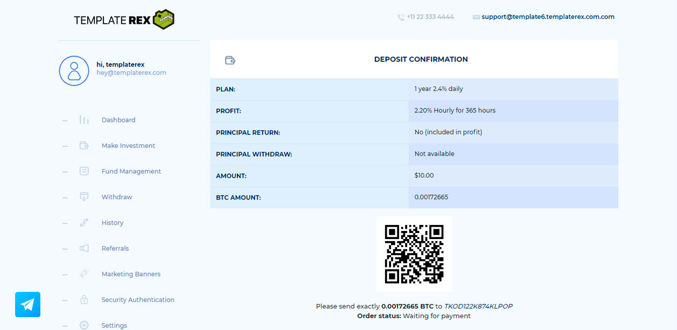The image size is (677, 330).
Task: Click the Fund Management list icon
Action: pyautogui.click(x=84, y=171)
